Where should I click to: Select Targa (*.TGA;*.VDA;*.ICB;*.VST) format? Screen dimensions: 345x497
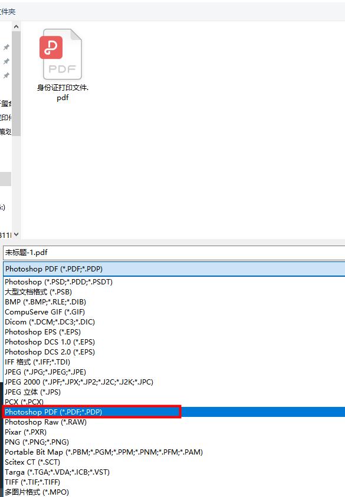tap(57, 472)
